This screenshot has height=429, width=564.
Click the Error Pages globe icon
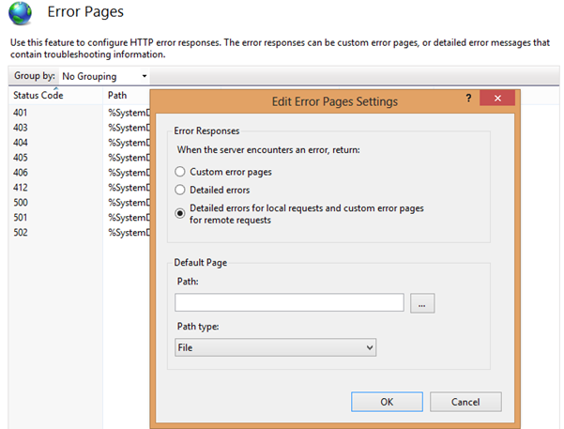point(24,16)
